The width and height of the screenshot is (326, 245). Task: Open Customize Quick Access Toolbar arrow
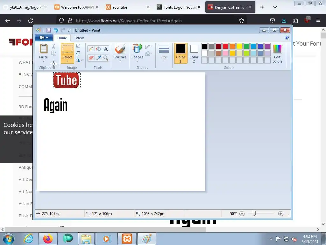click(69, 31)
